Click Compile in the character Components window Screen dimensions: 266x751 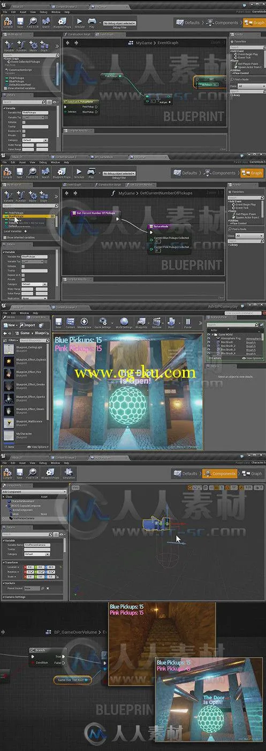(x=8, y=474)
